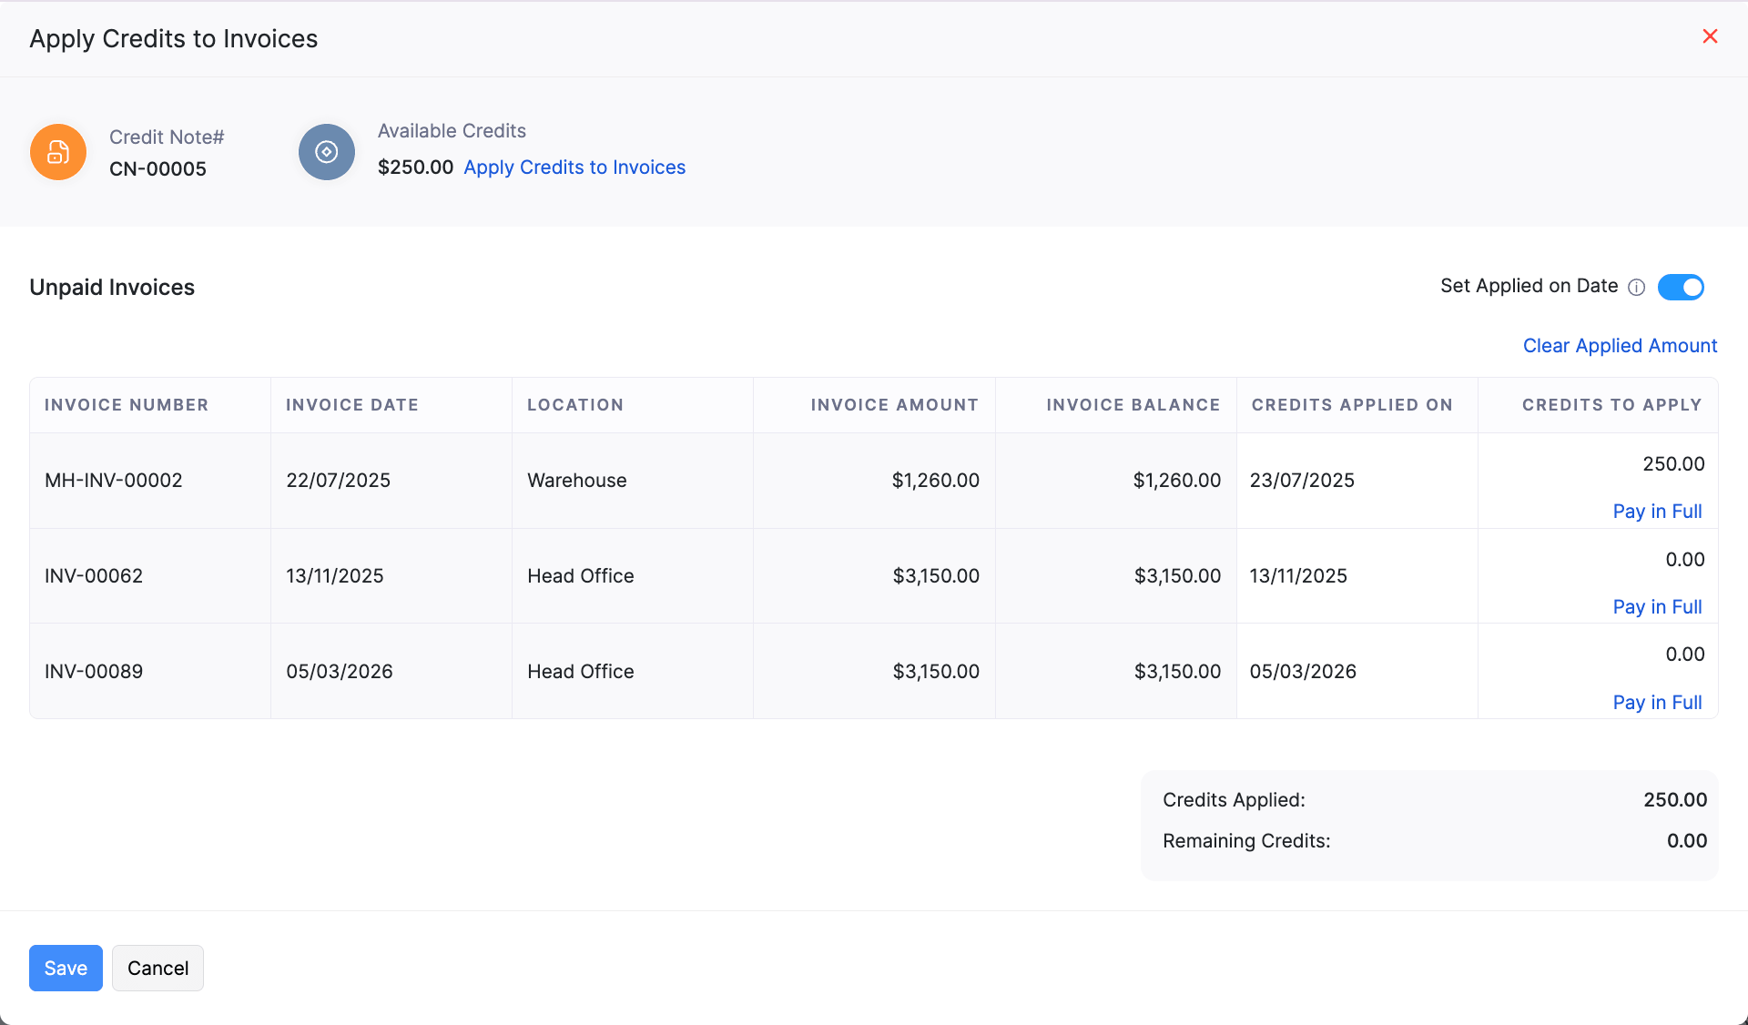The height and width of the screenshot is (1025, 1748).
Task: Click Pay in Full for INV-00089
Action: (1657, 703)
